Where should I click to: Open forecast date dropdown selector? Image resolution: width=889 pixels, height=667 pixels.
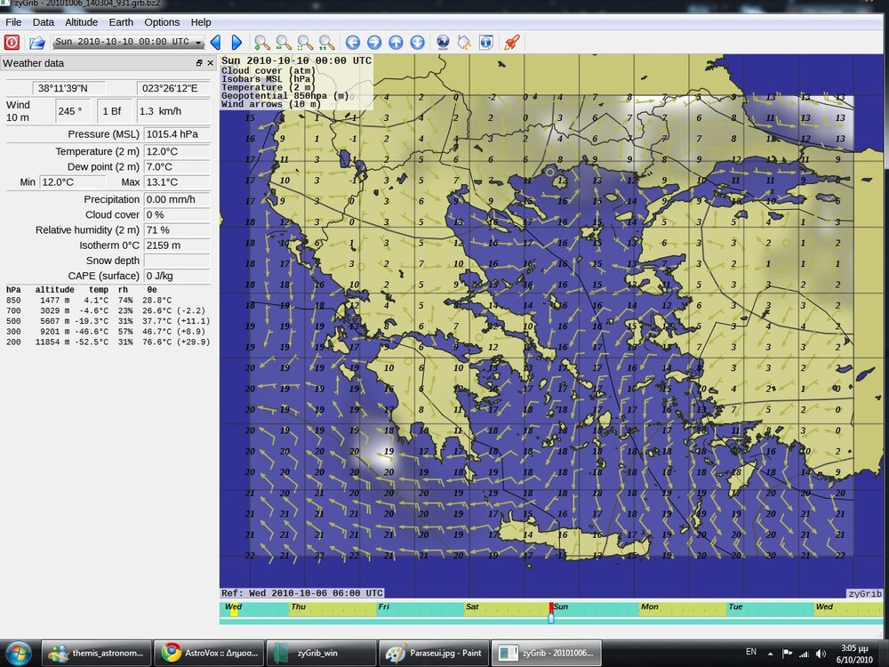click(x=128, y=42)
